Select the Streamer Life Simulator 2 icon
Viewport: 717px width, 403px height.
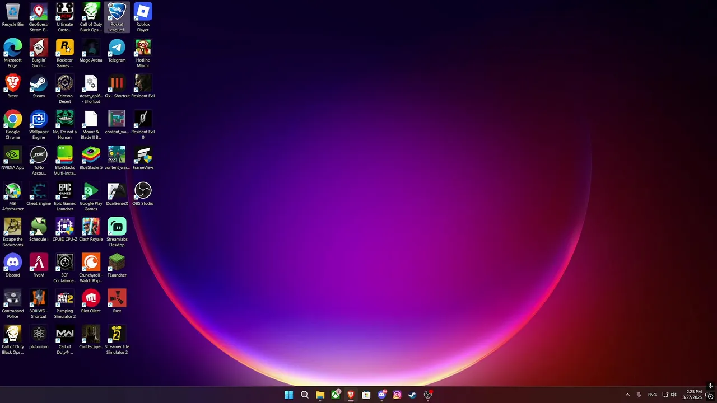click(x=117, y=340)
